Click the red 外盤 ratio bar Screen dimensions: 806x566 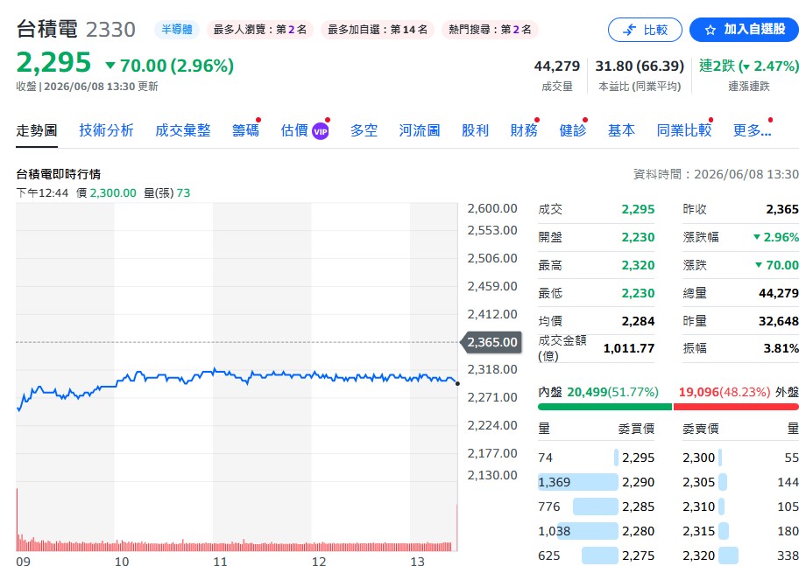point(736,407)
